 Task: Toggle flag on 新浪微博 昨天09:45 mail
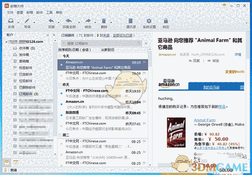coord(144,113)
